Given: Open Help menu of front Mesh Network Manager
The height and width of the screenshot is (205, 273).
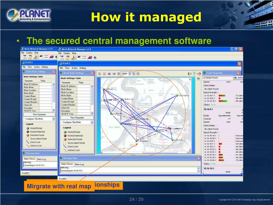Looking at the screenshot, I should click(x=74, y=53).
